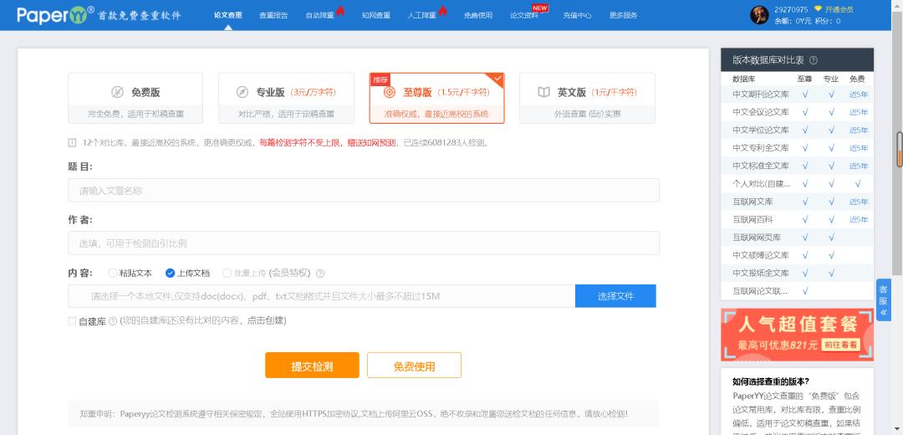Viewport: 903px width, 435px height.
Task: Choose the 免费版 version card
Action: pyautogui.click(x=135, y=98)
